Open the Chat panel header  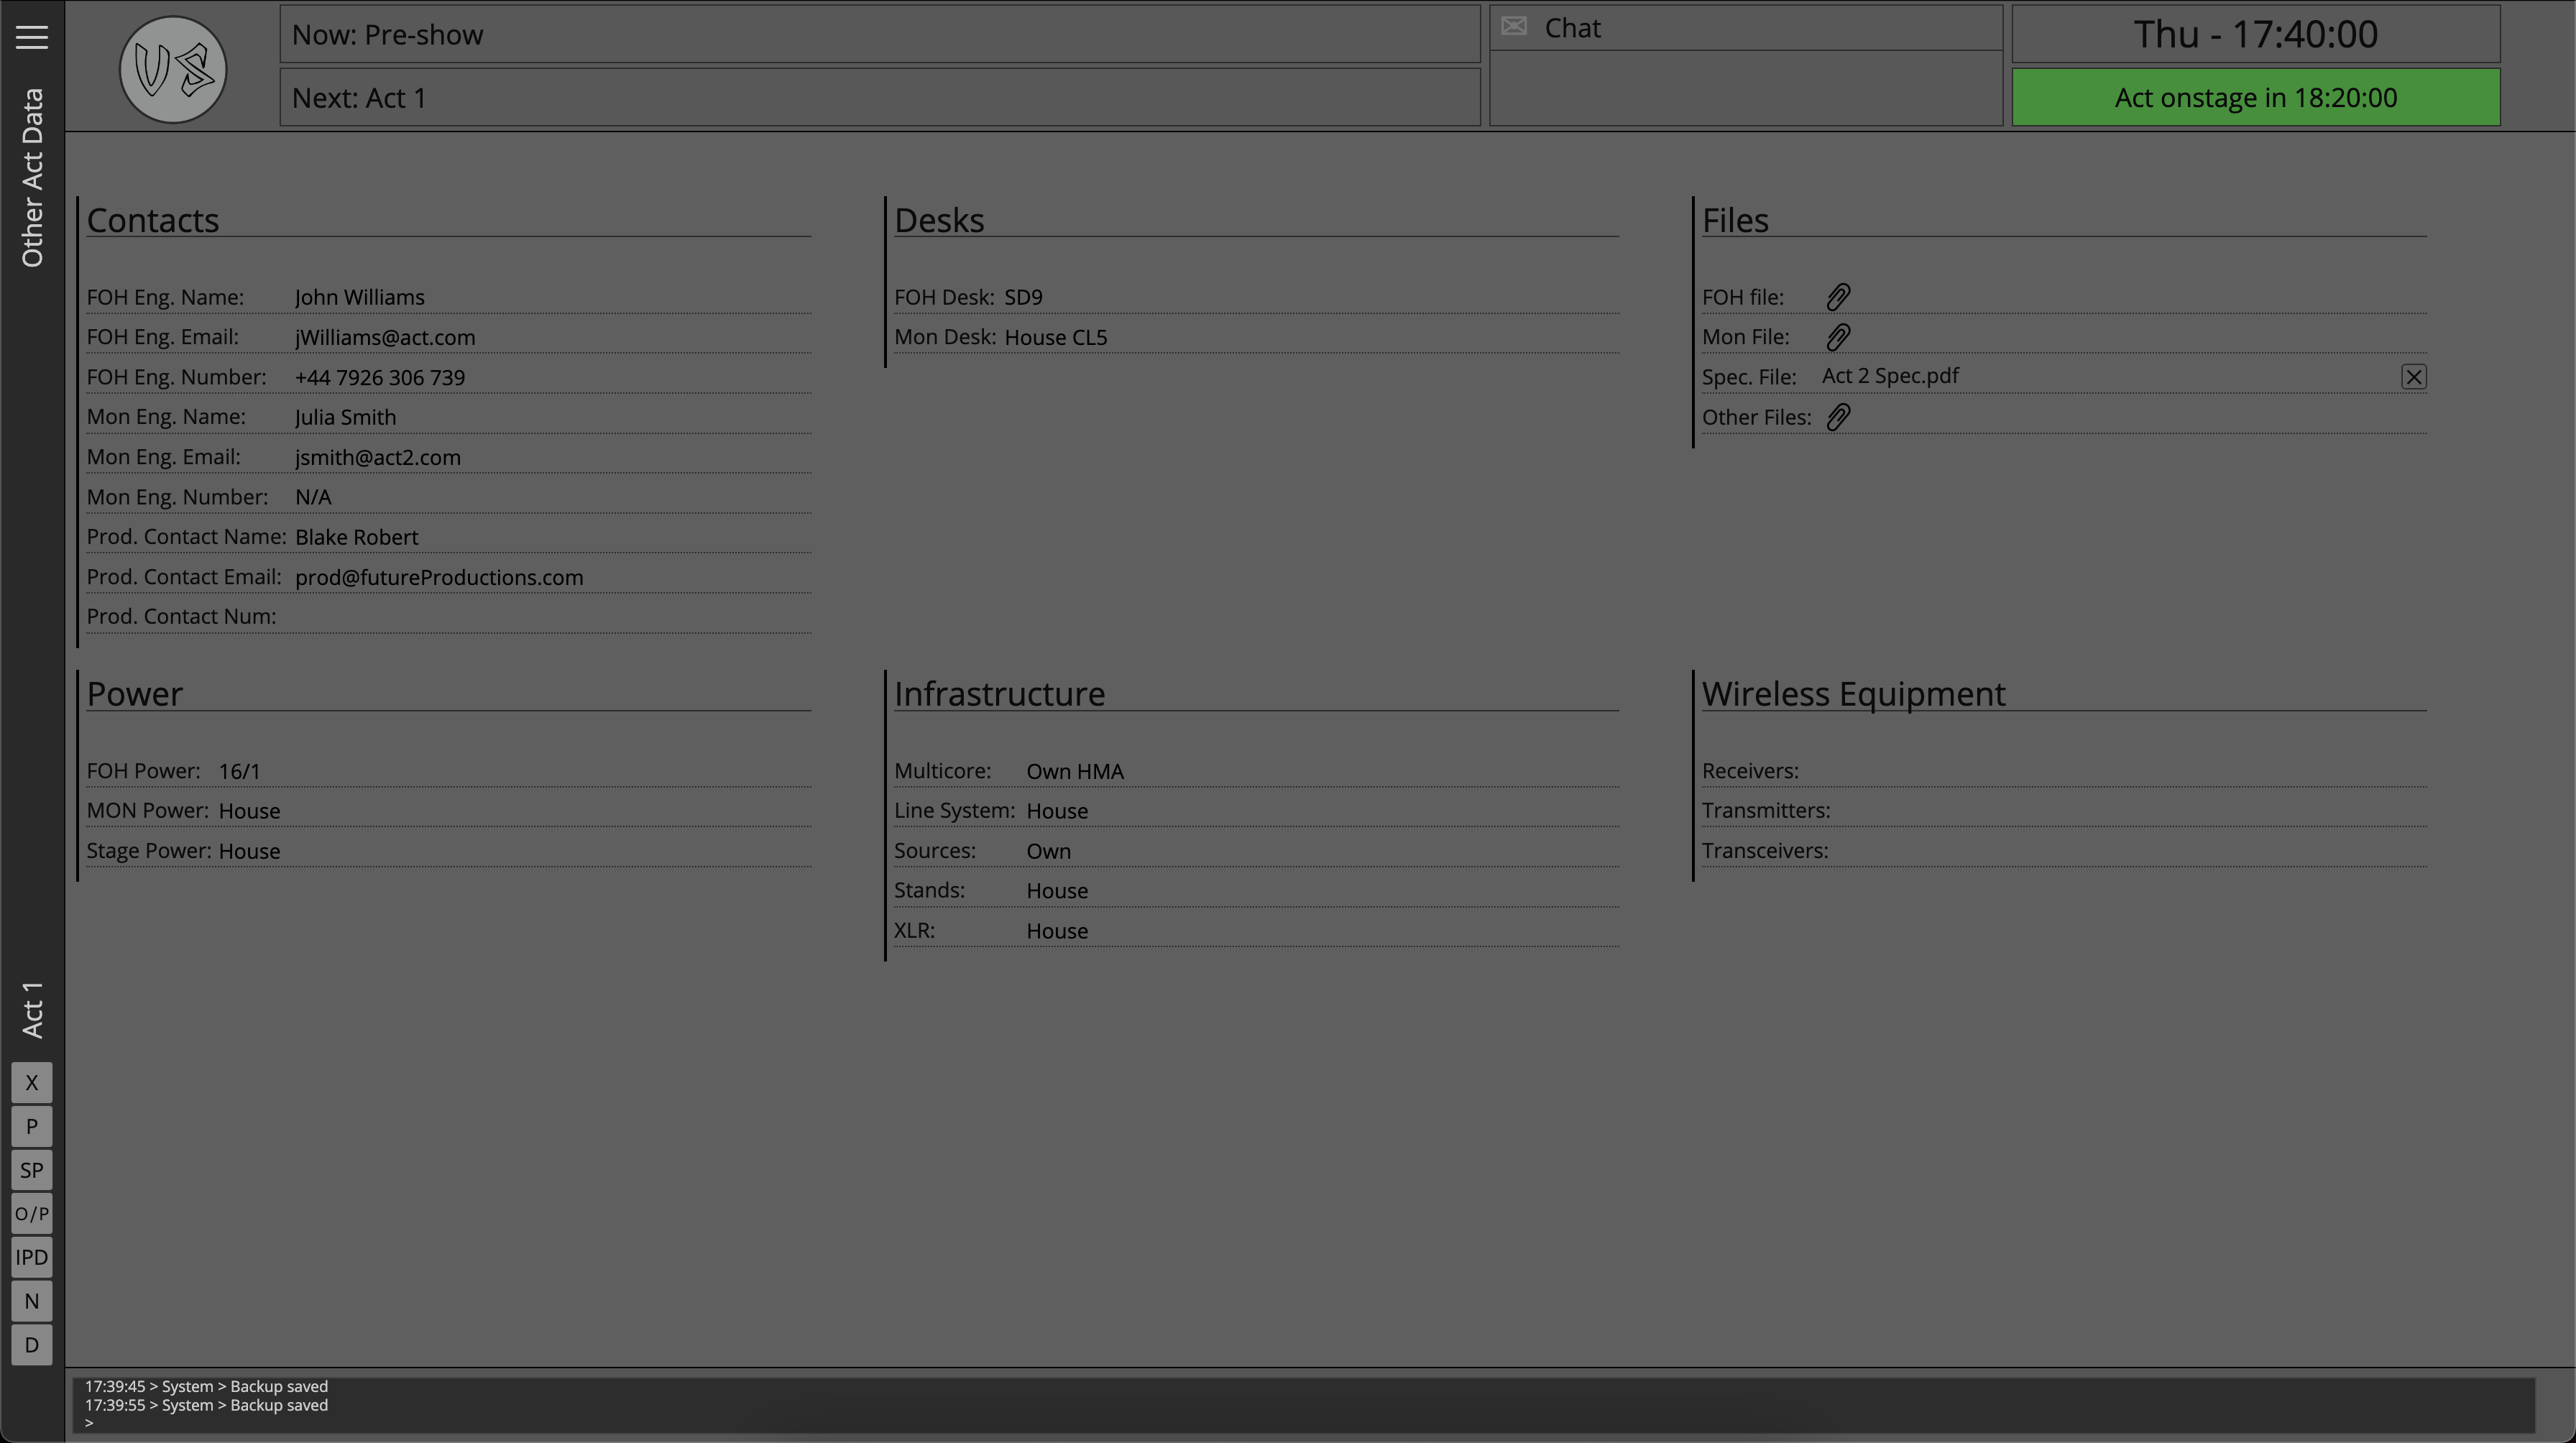click(1746, 28)
